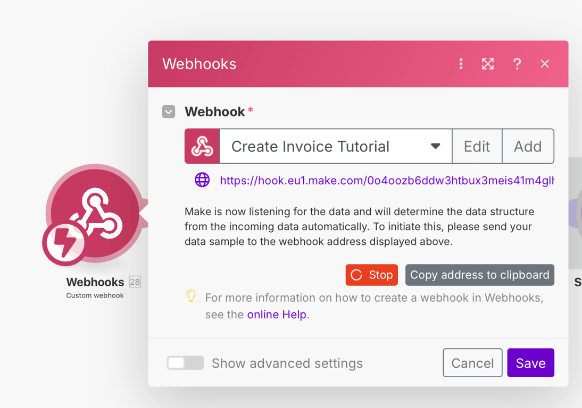
Task: Open the three-dot options menu in Webhooks header
Action: (461, 64)
